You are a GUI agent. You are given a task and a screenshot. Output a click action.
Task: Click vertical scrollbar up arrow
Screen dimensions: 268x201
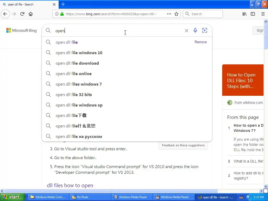click(266, 21)
